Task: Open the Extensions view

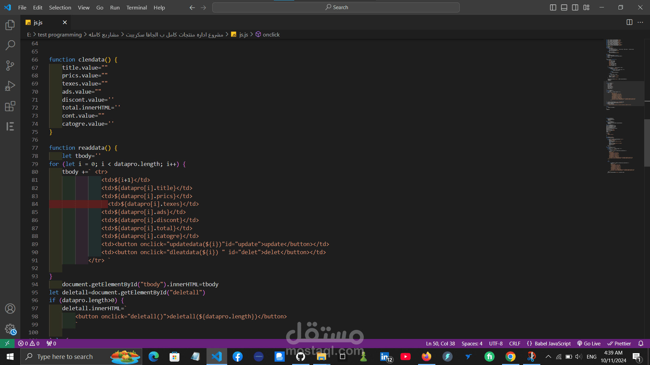Action: (x=10, y=106)
